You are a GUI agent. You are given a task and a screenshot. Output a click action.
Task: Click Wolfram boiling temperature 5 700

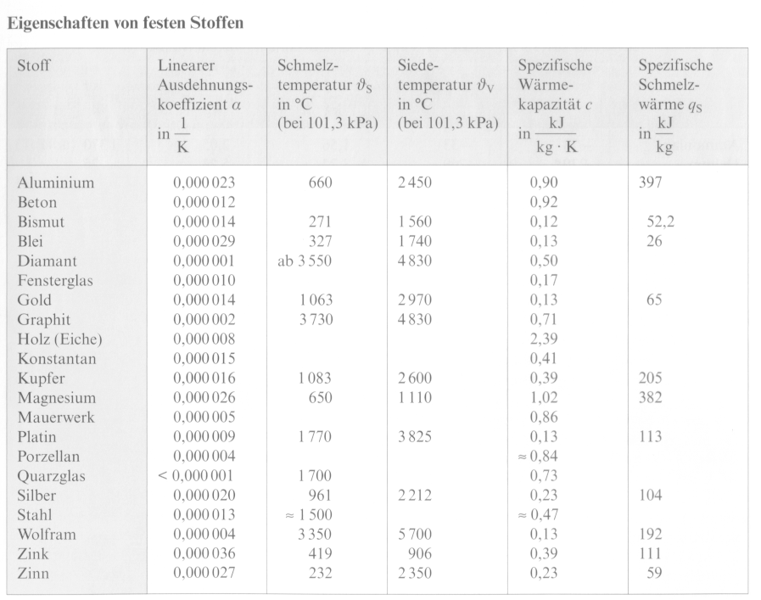tap(415, 535)
